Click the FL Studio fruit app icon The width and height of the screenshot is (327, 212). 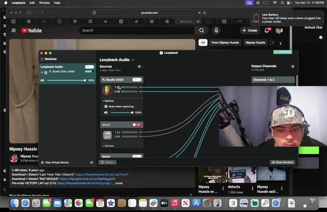pyautogui.click(x=107, y=90)
